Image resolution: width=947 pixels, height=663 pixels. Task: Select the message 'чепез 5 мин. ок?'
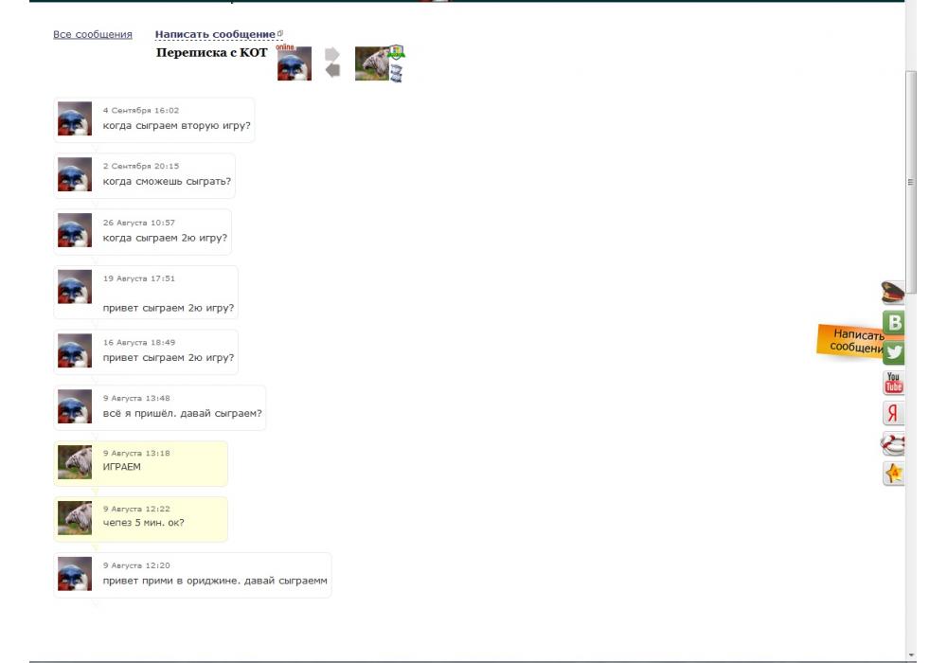pos(141,519)
